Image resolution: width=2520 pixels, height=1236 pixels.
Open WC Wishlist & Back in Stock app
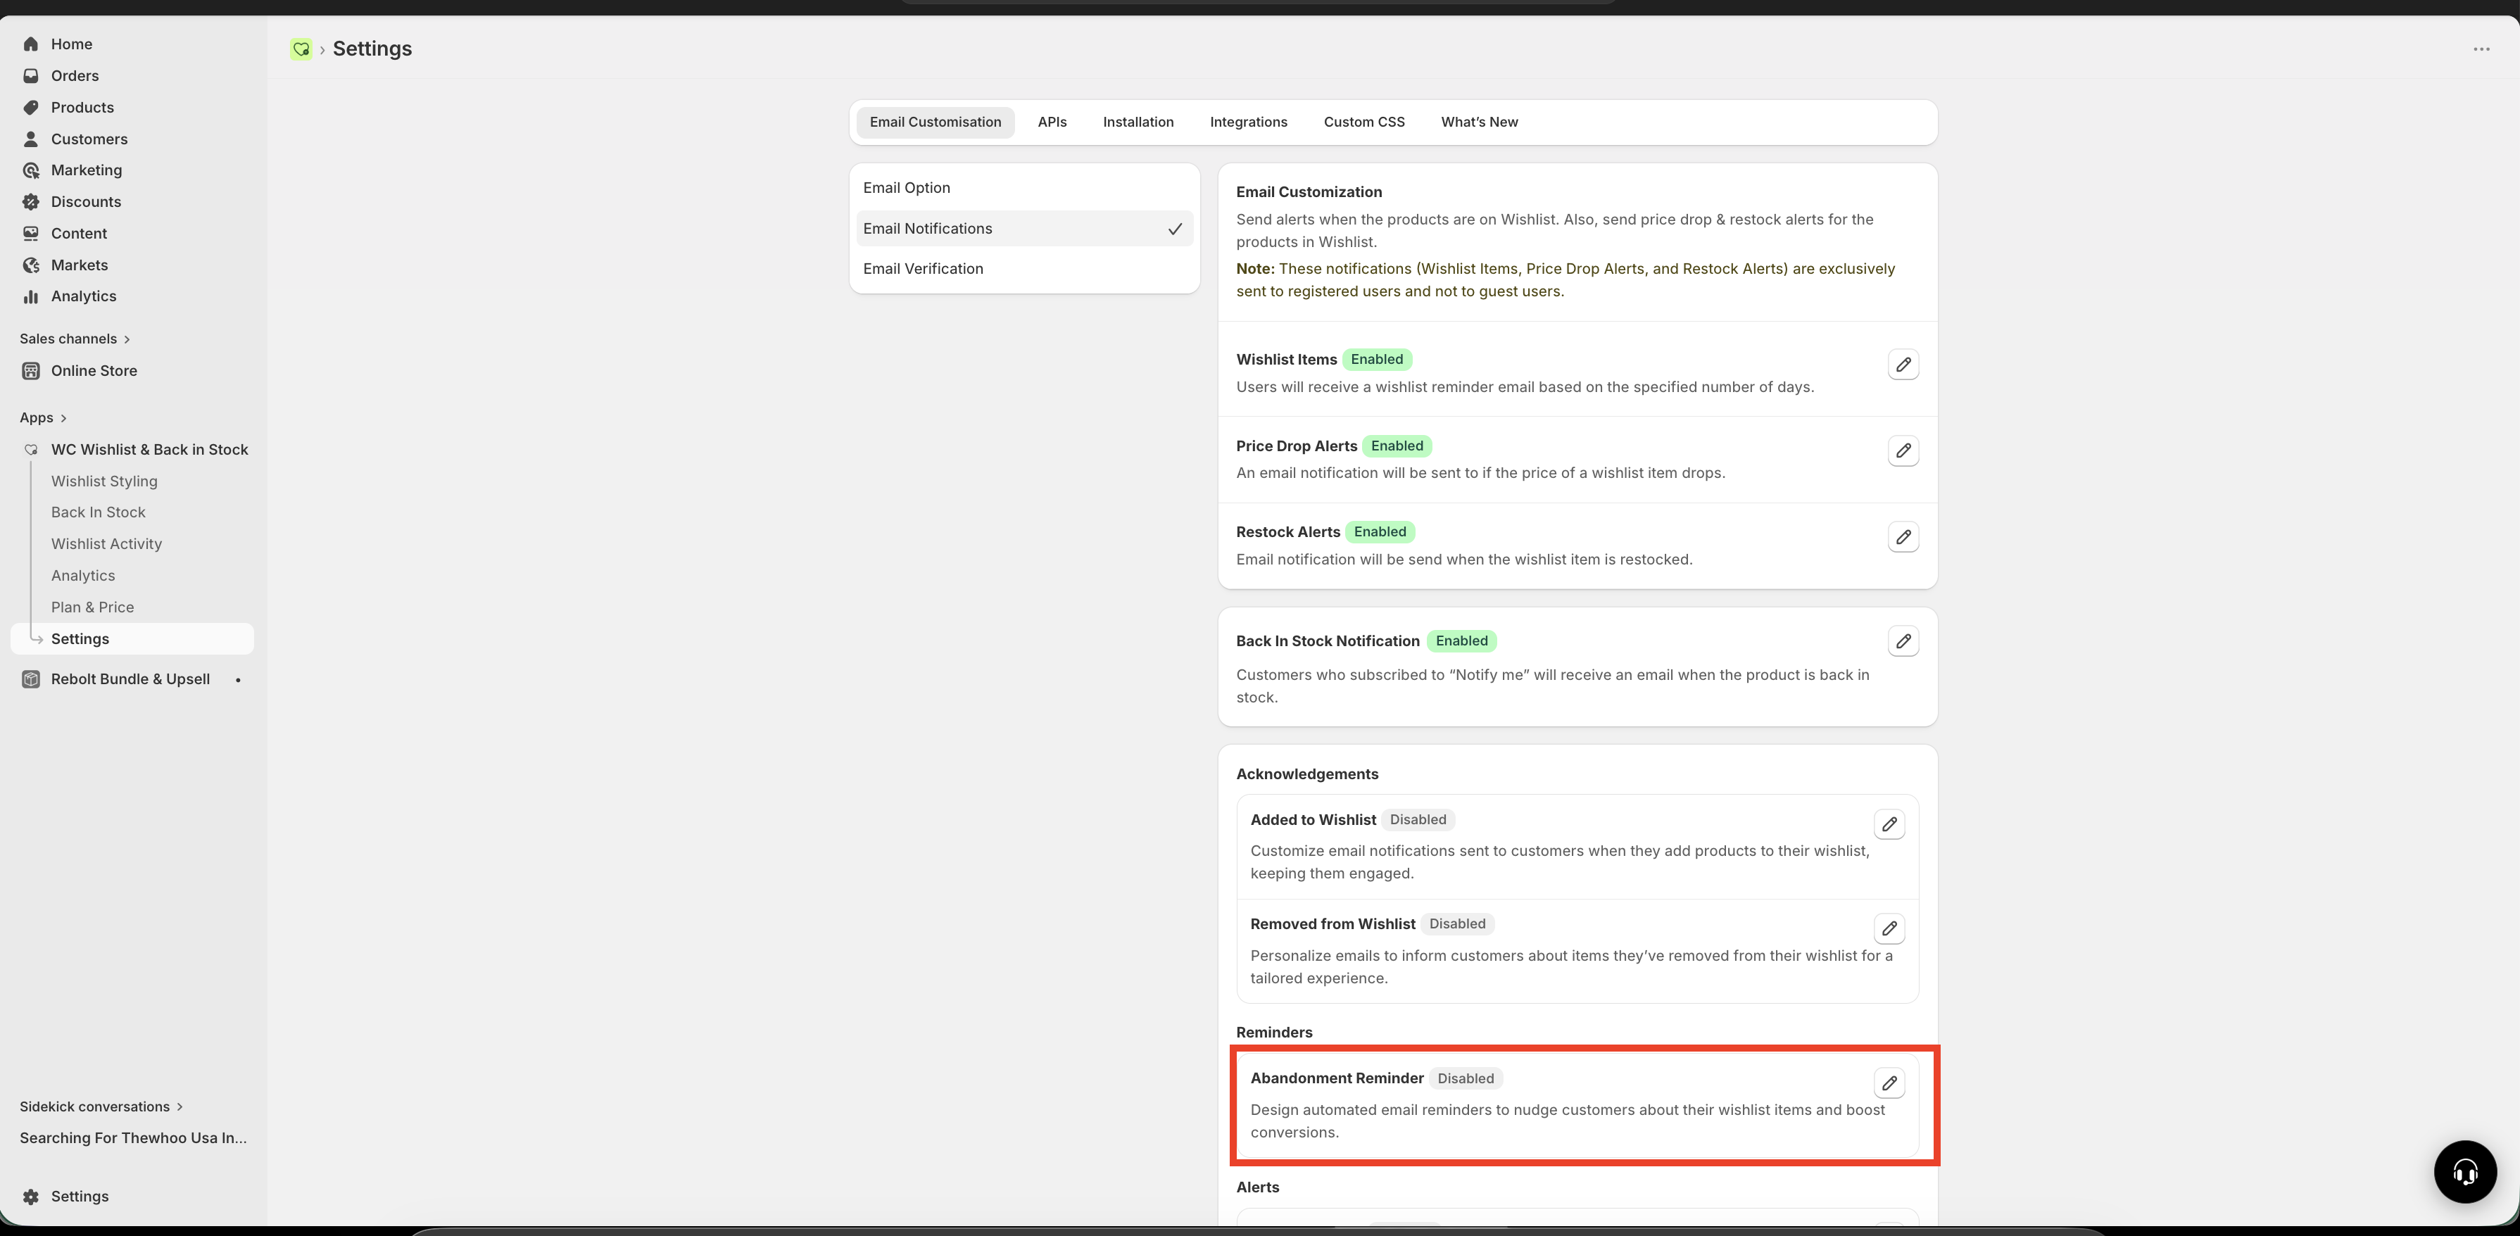(x=150, y=450)
